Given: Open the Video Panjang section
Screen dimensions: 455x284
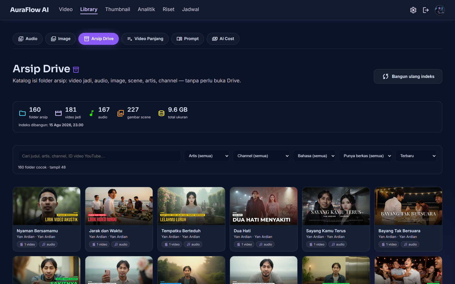Looking at the screenshot, I should click(145, 39).
